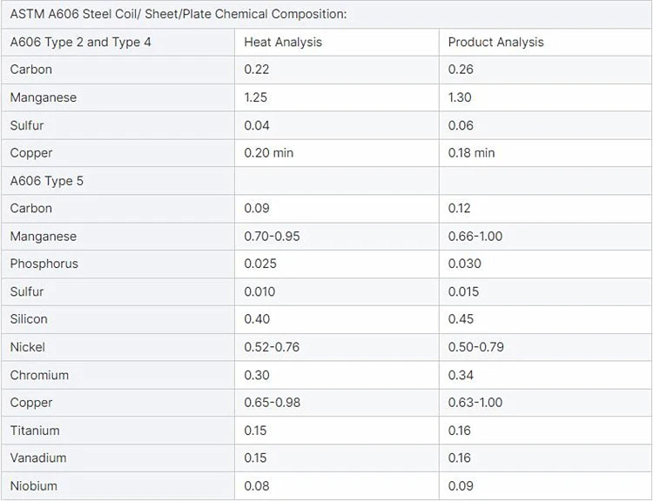Viewport: 653px width, 501px height.
Task: Click the '0.08' Niobium heat value
Action: click(257, 486)
